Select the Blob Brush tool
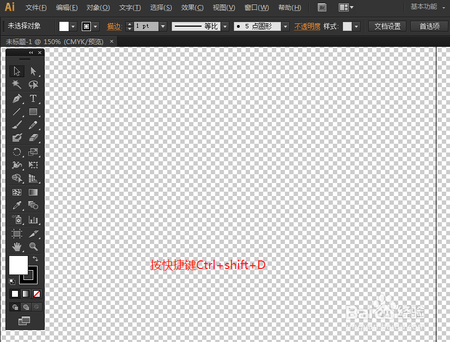450x342 pixels. pyautogui.click(x=17, y=138)
